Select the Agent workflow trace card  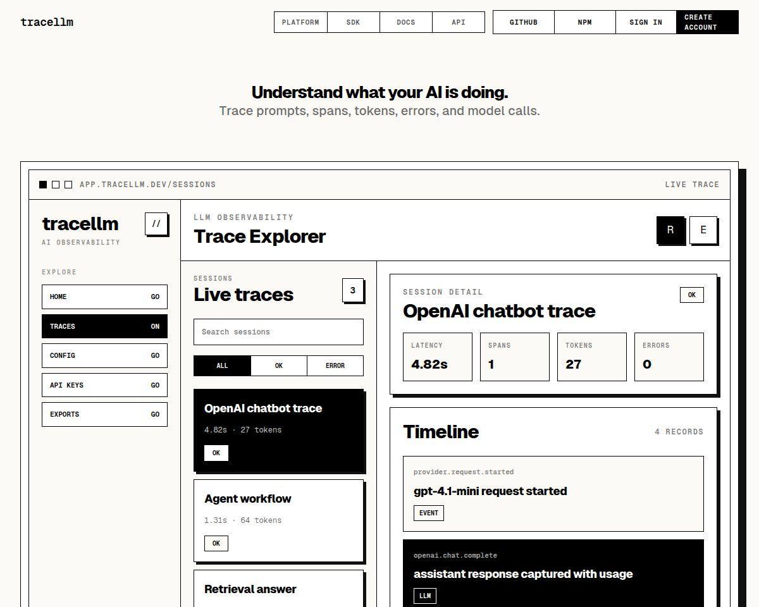[278, 520]
